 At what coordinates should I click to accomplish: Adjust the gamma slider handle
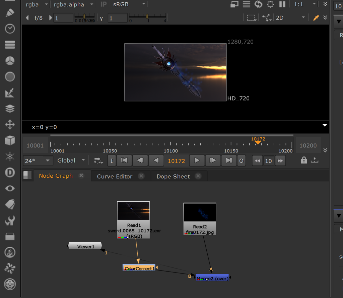(x=147, y=16)
